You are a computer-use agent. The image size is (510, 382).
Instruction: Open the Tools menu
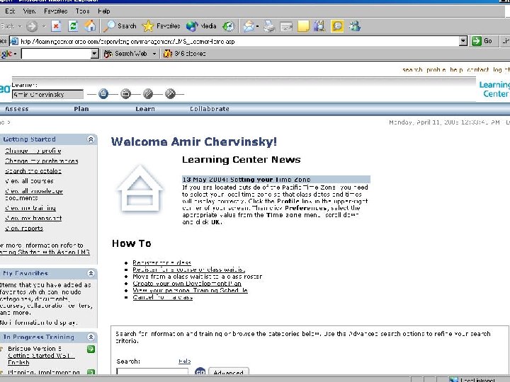pyautogui.click(x=82, y=11)
